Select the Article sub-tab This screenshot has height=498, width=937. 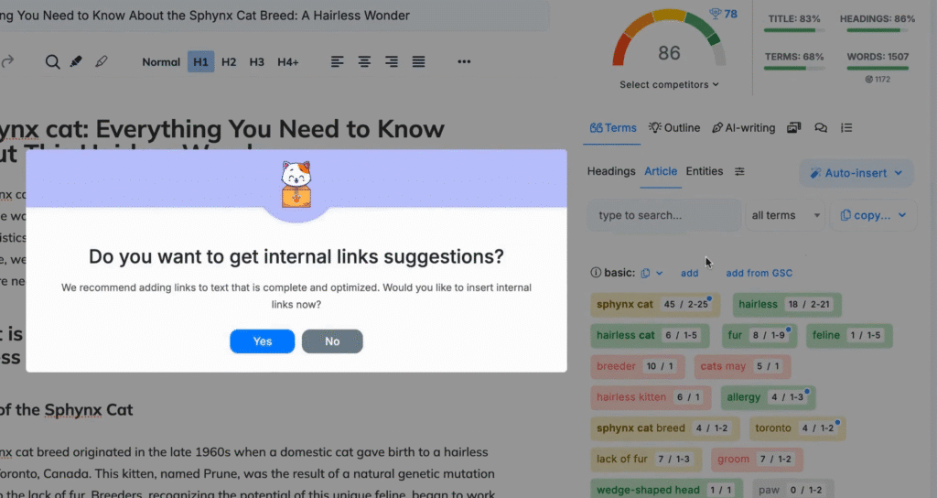click(661, 171)
